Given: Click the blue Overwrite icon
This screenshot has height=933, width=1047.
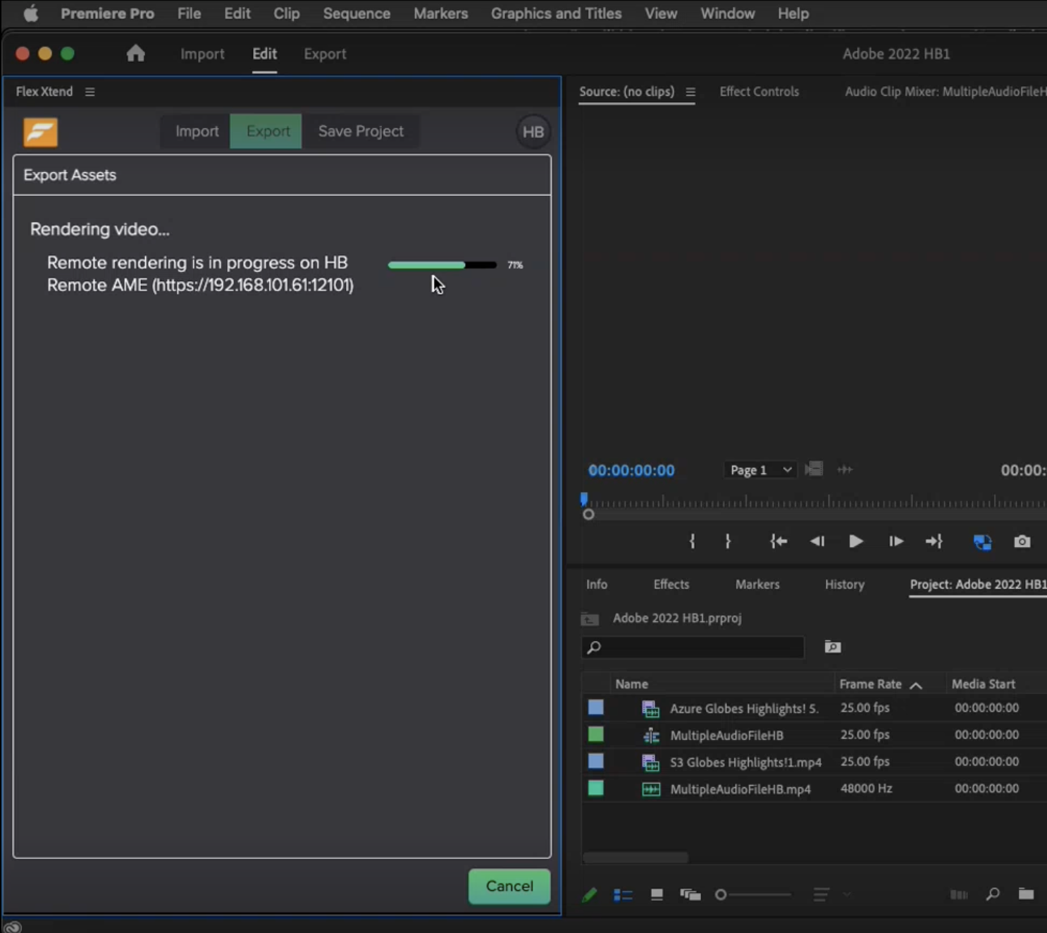Looking at the screenshot, I should coord(982,542).
